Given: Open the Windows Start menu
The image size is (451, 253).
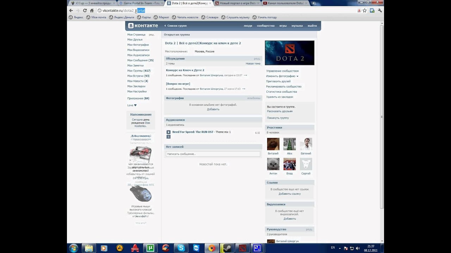Looking at the screenshot, I should (x=74, y=248).
